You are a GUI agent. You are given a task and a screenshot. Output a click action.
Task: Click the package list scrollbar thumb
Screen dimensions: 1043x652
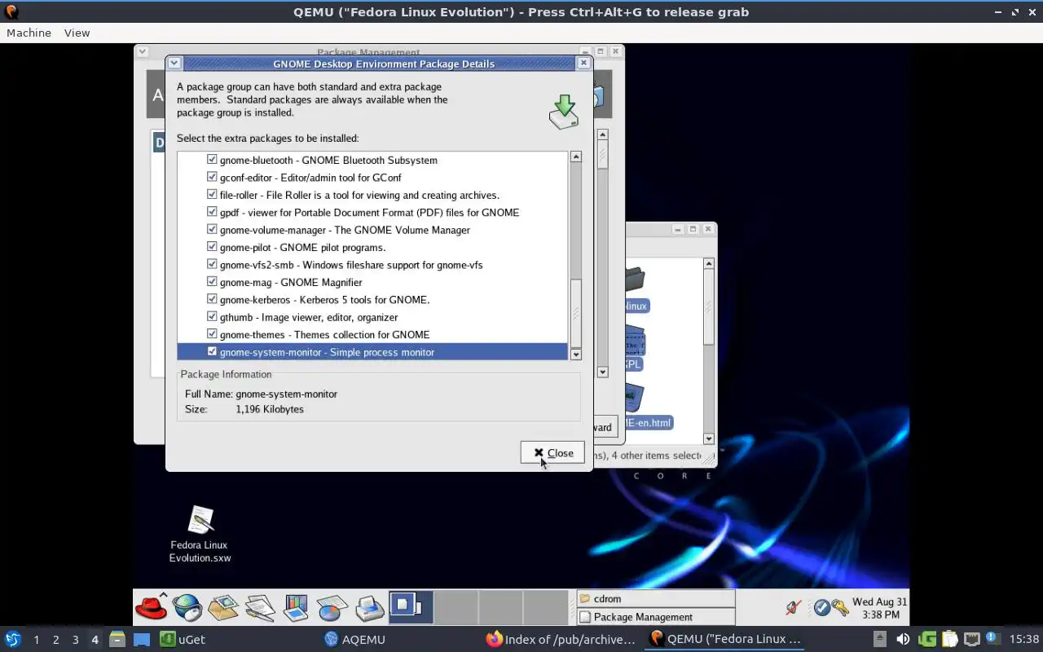576,313
